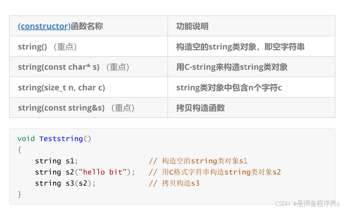Click the comment 构造空的string类对象s1
The height and width of the screenshot is (210, 345).
click(x=198, y=161)
